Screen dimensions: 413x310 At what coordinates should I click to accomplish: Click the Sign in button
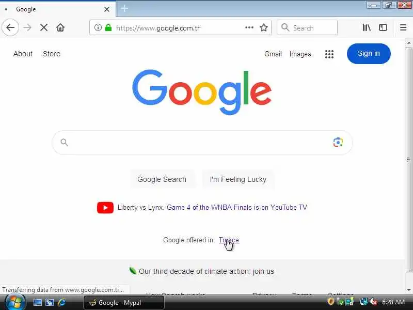(369, 54)
